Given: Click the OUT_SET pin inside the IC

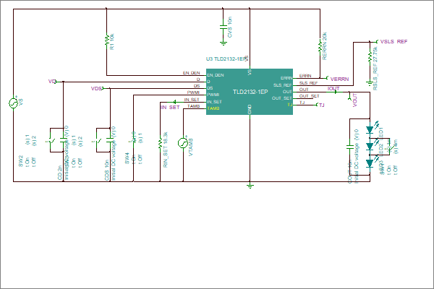Looking at the screenshot, I should (x=282, y=98).
